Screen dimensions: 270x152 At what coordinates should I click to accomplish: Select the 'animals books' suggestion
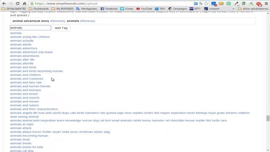click(21, 143)
